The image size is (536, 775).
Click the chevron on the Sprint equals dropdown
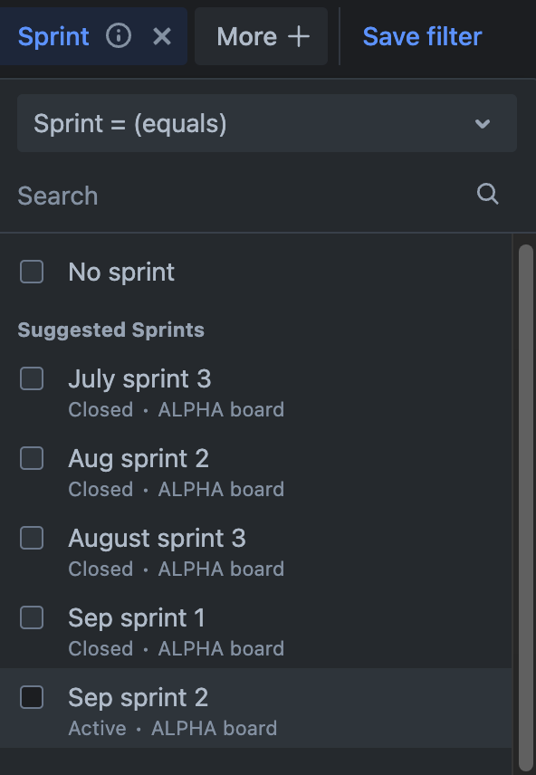[x=483, y=123]
